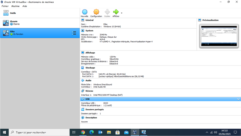
Task: Open the Aide menu
Action: pos(25,6)
